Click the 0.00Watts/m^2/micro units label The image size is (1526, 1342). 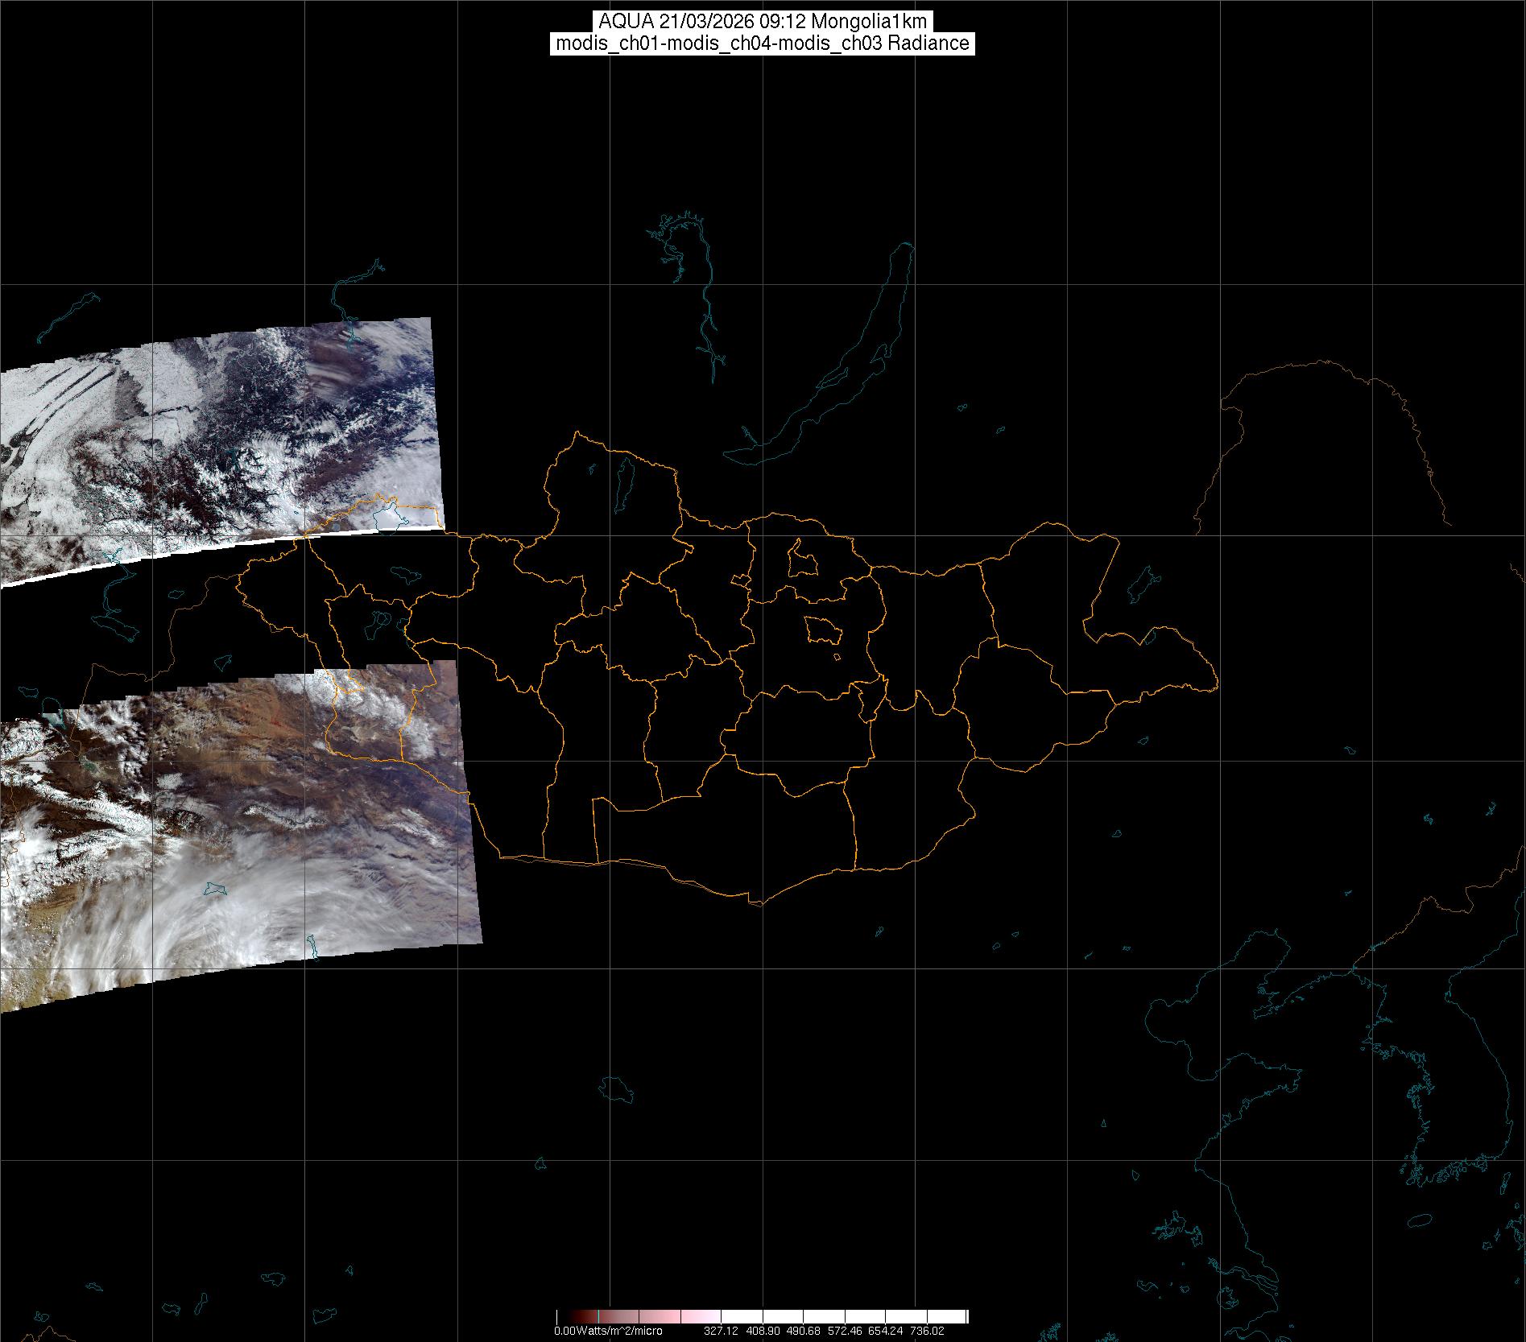pyautogui.click(x=608, y=1332)
